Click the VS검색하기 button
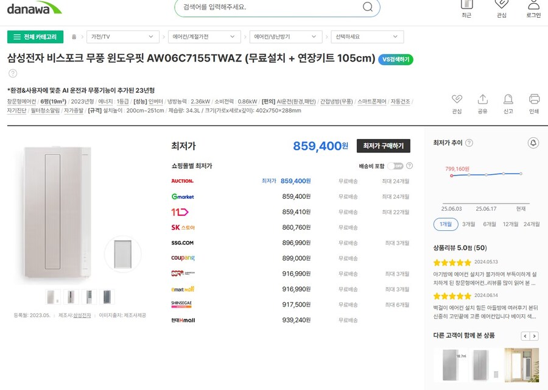This screenshot has height=390, width=548. (x=396, y=60)
